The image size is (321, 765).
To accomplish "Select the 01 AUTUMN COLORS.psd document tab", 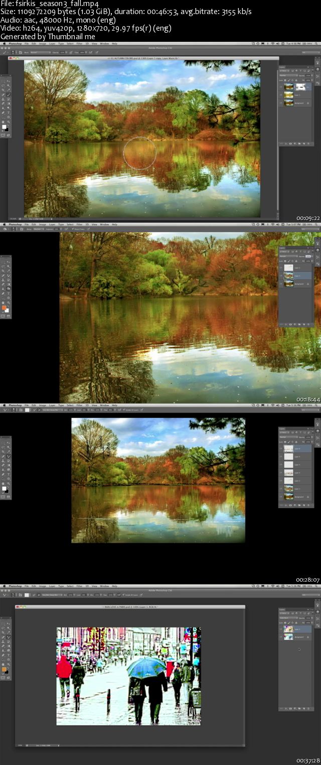I will pos(144,59).
